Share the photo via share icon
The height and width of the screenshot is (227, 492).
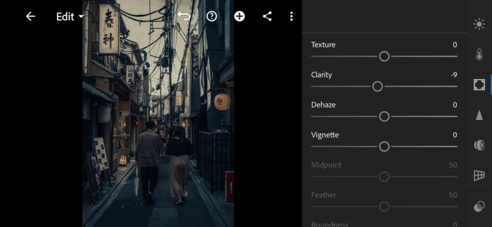tap(267, 16)
